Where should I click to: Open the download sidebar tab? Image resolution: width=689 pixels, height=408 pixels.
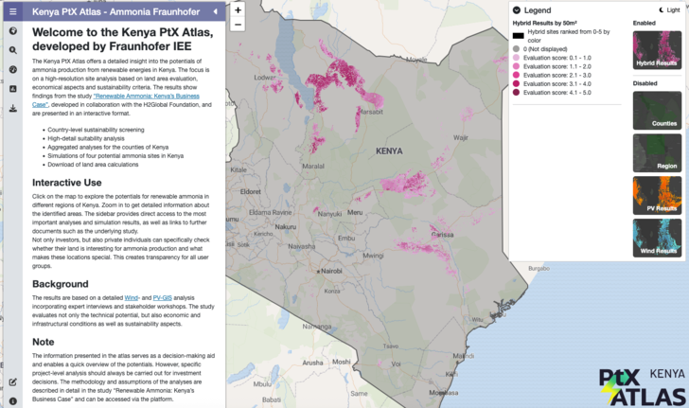[x=13, y=108]
